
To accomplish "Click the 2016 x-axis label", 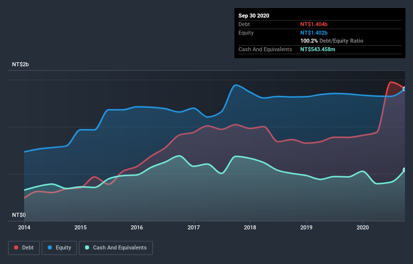I will click(137, 227).
